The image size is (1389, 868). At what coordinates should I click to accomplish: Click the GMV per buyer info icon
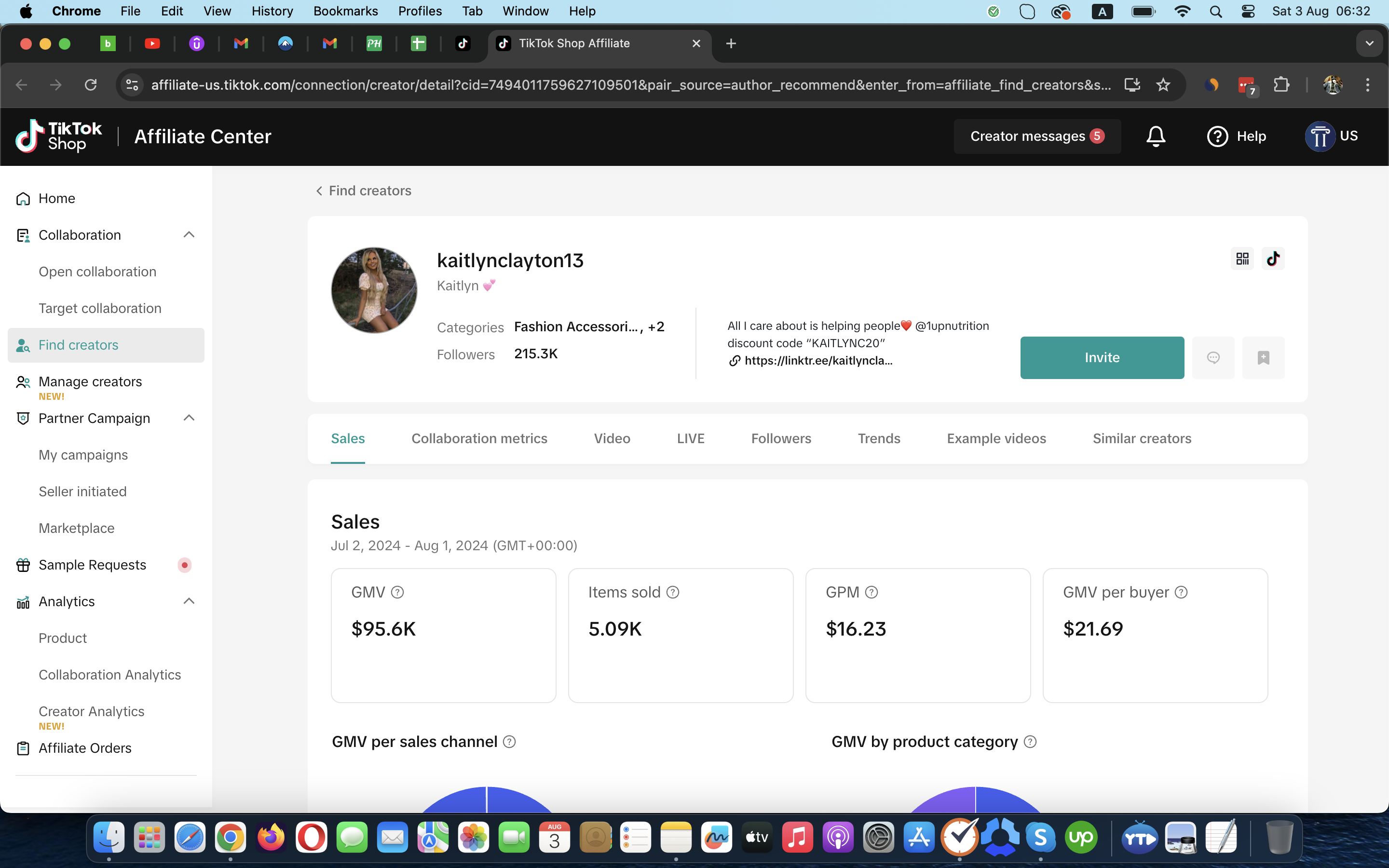(1181, 592)
